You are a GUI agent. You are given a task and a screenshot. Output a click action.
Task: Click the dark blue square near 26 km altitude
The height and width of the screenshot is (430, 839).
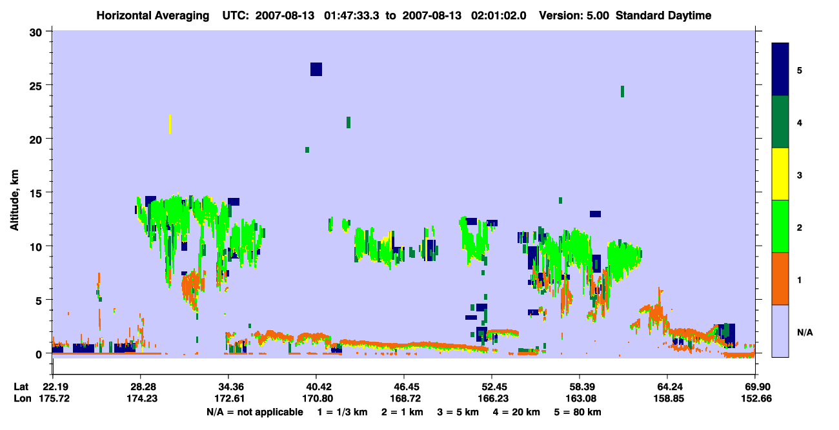316,69
